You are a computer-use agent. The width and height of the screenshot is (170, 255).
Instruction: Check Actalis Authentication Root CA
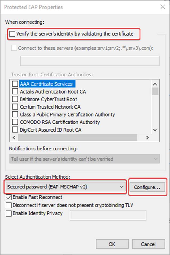point(15,92)
